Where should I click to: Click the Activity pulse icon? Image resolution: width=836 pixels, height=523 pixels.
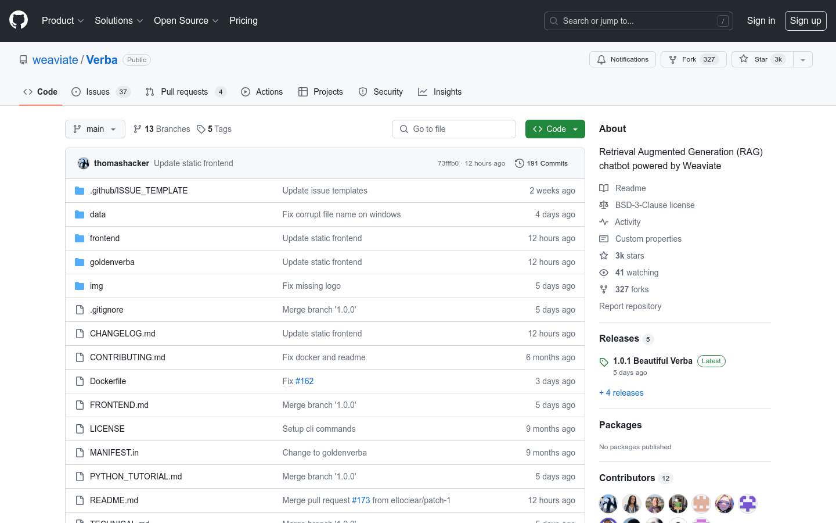point(604,222)
